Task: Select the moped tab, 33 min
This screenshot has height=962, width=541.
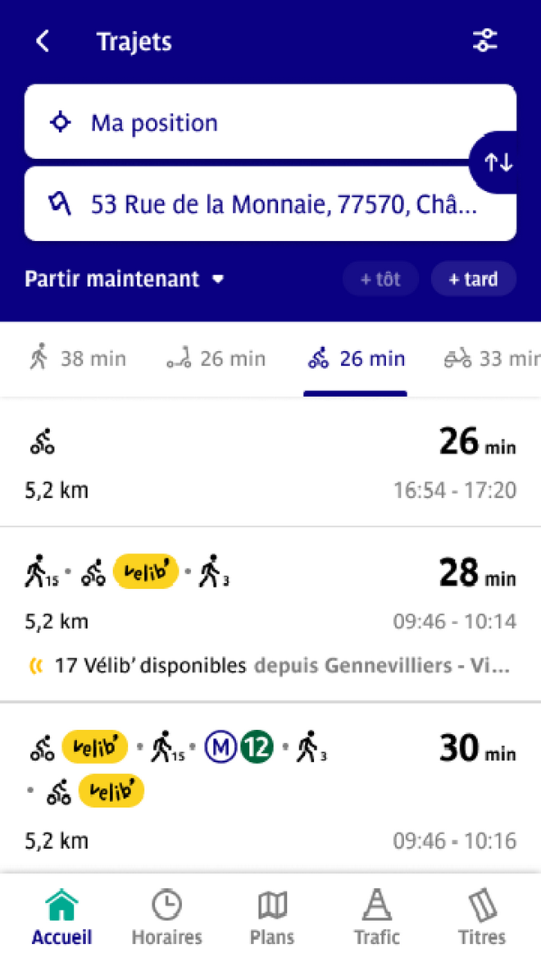Action: pyautogui.click(x=492, y=358)
